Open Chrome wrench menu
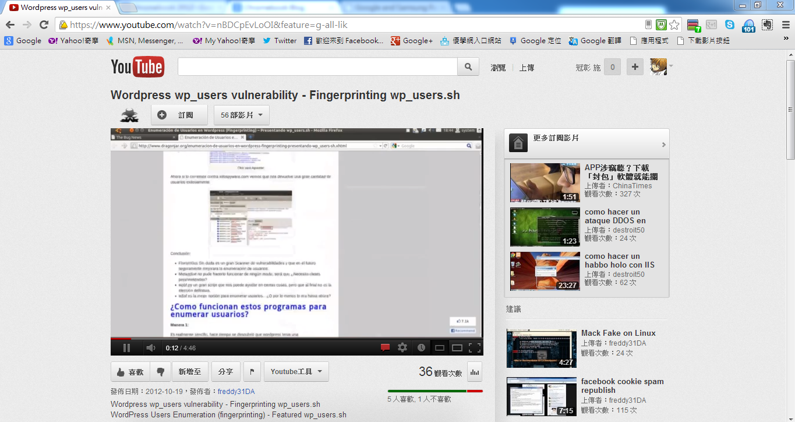This screenshot has width=795, height=422. tap(785, 24)
